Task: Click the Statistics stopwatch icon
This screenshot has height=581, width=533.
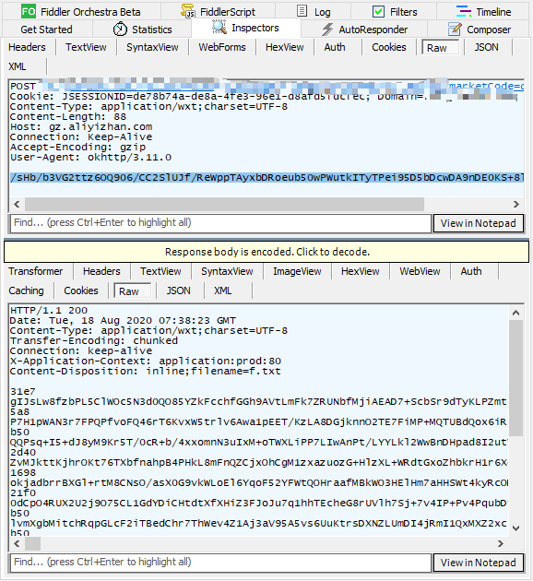Action: 120,29
